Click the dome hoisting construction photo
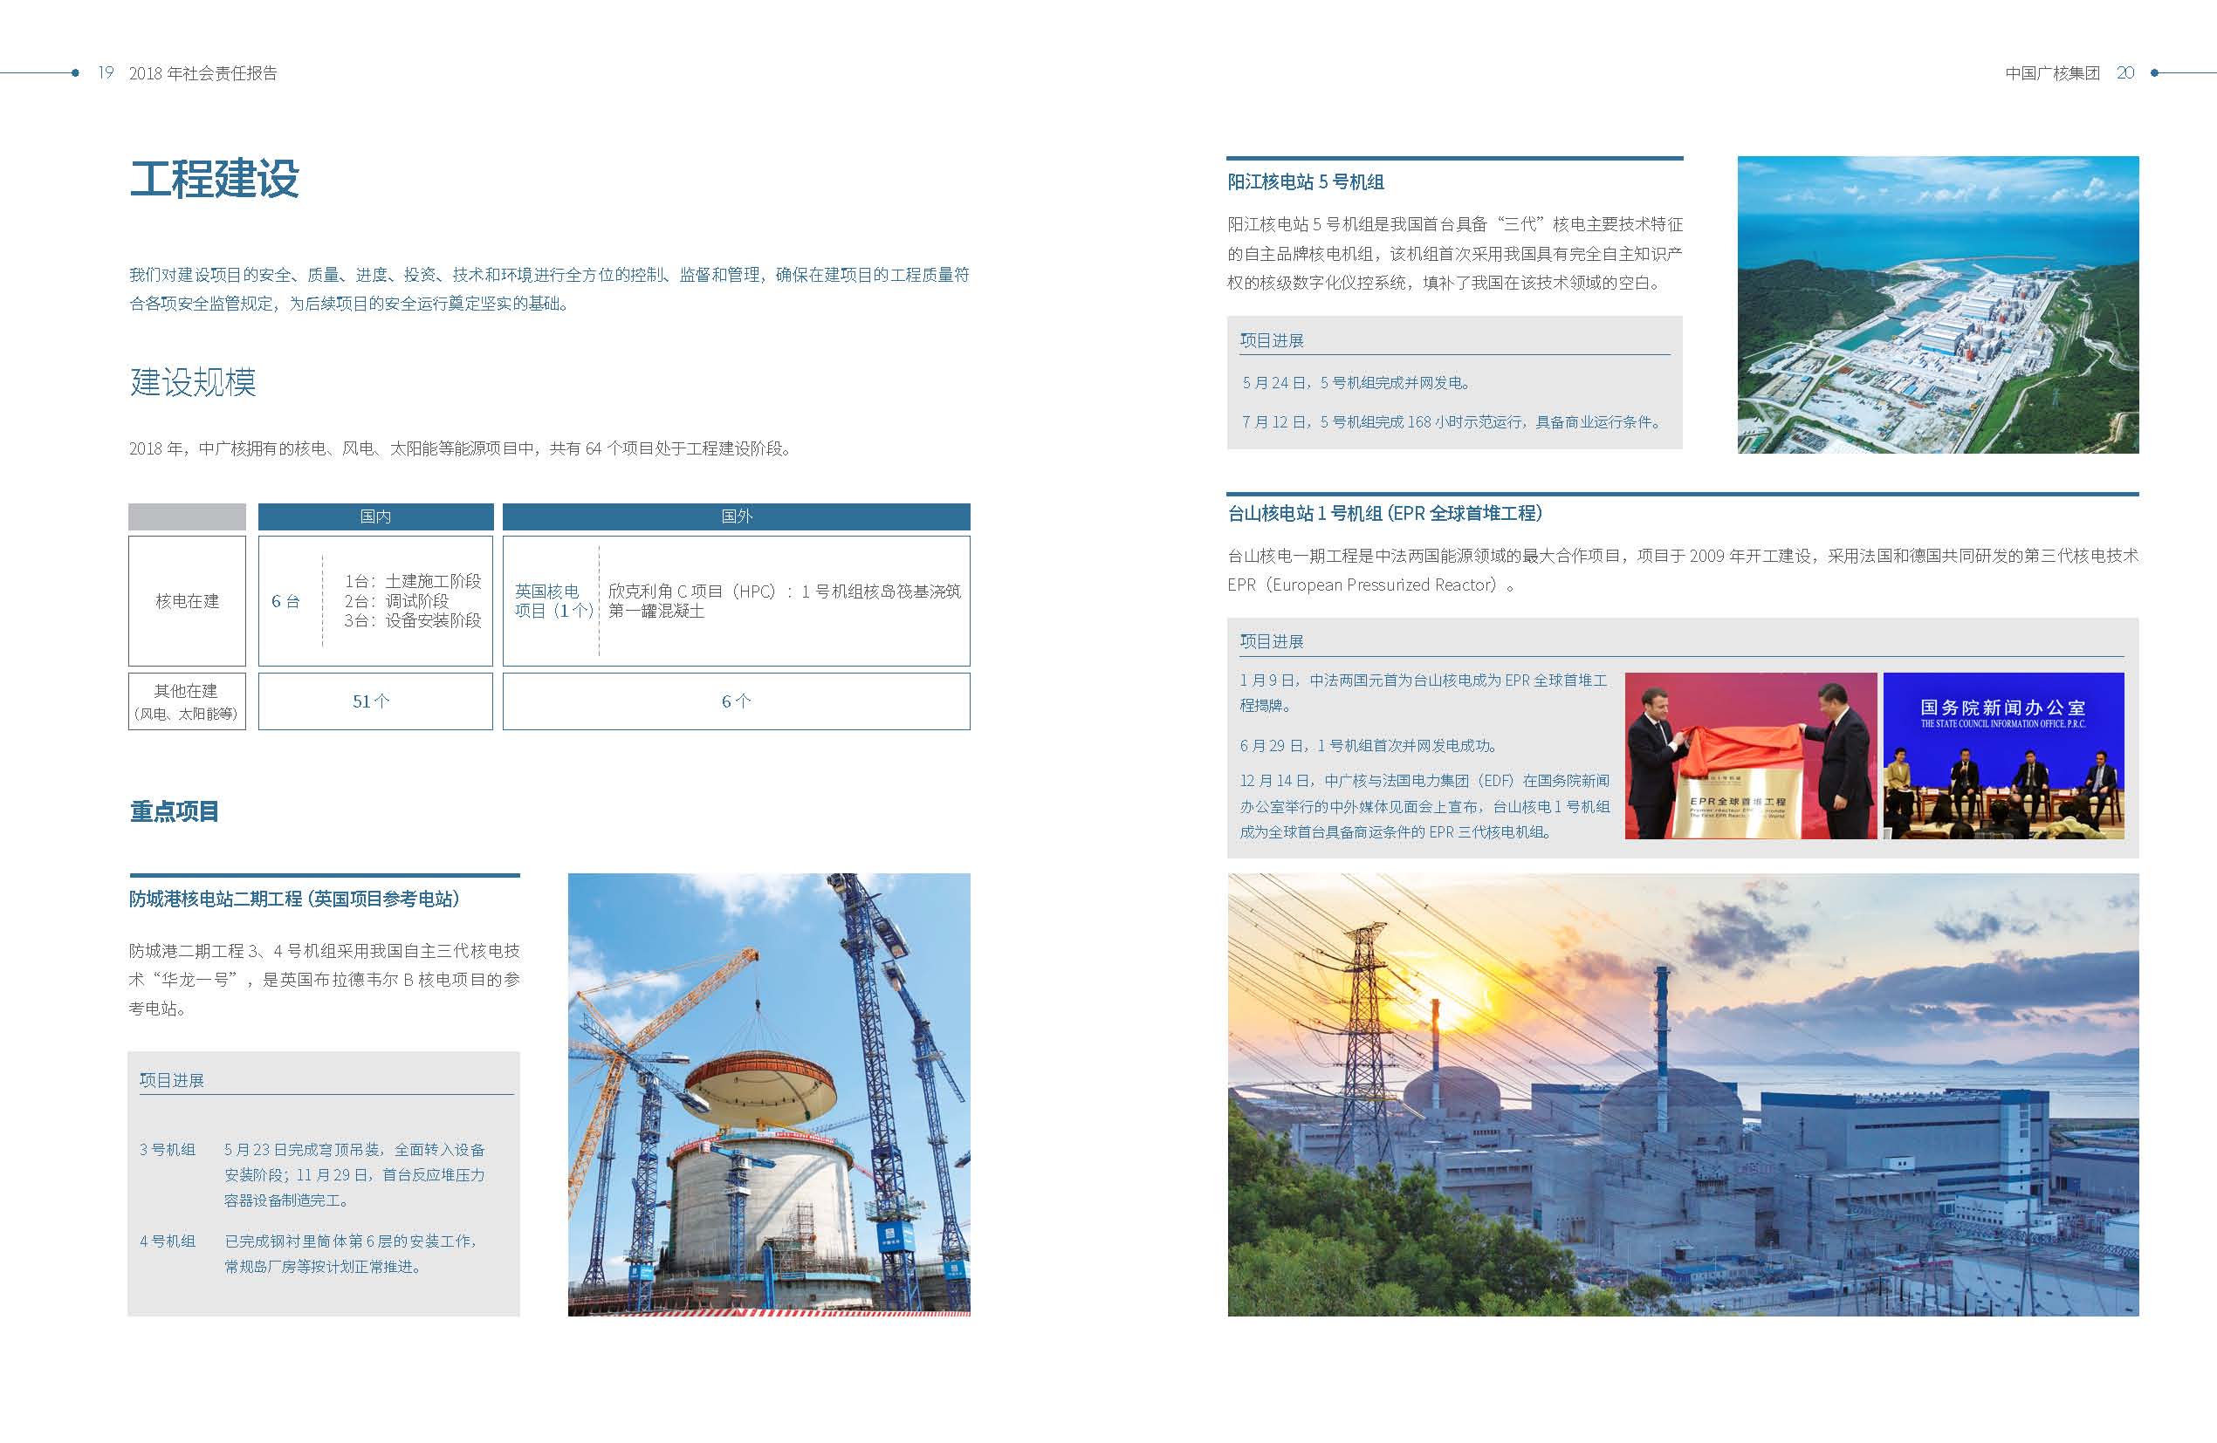 768,1094
